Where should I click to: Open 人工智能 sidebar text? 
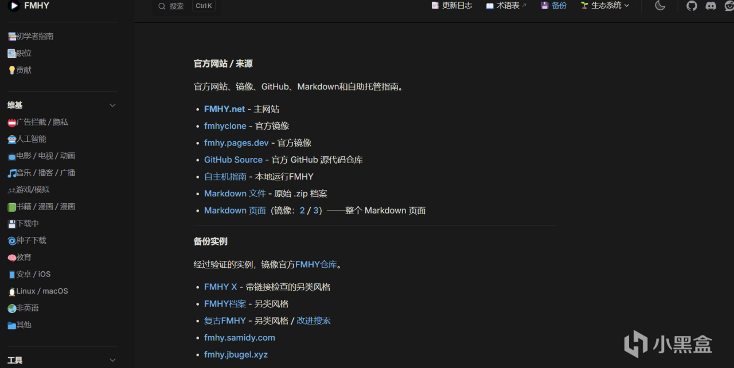pos(31,139)
